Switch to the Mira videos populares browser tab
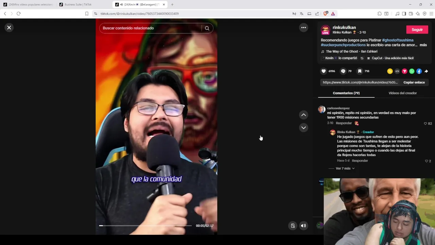This screenshot has height=245, width=435. (x=28, y=4)
